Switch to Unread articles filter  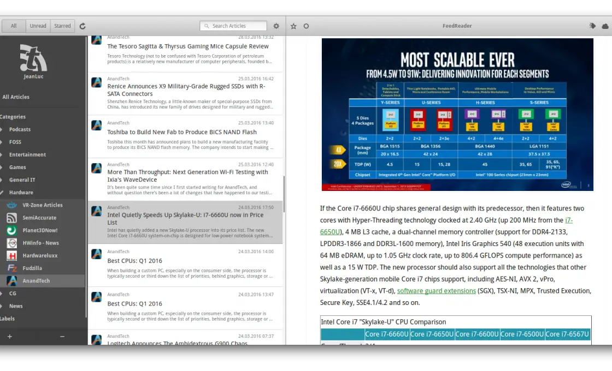point(38,26)
